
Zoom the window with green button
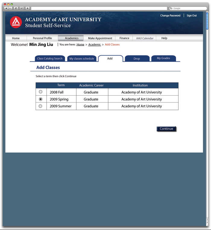12,4
